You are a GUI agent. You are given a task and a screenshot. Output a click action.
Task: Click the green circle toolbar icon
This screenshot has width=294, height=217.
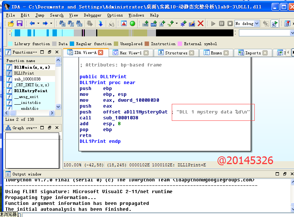(133, 23)
